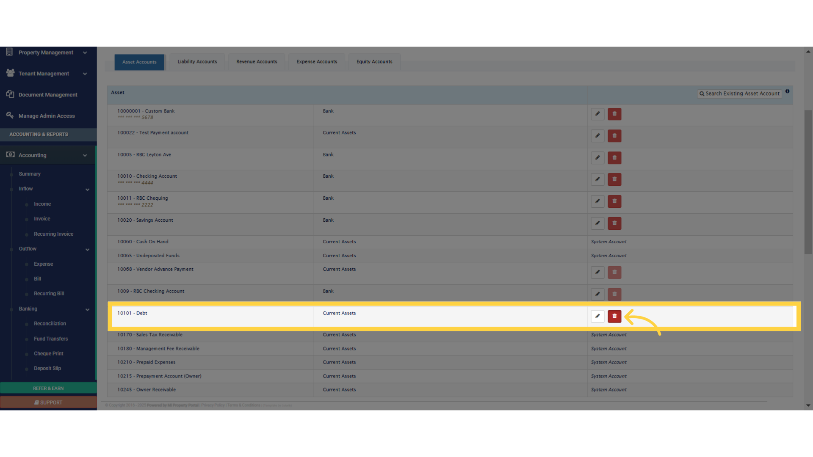Select the 10215 - Prepayment Account (Owner) text
The width and height of the screenshot is (813, 457).
(159, 376)
